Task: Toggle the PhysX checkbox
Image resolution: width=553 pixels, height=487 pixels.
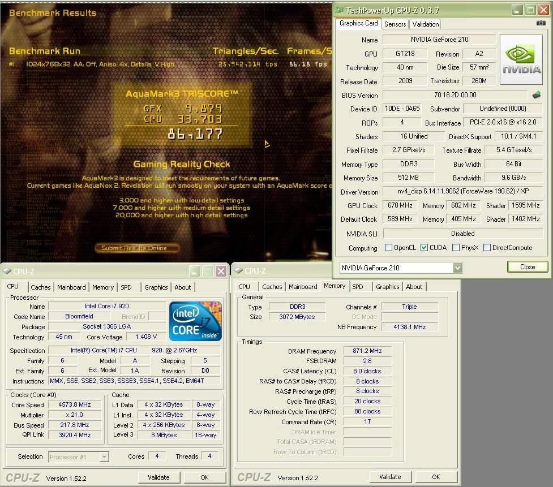Action: coord(456,247)
